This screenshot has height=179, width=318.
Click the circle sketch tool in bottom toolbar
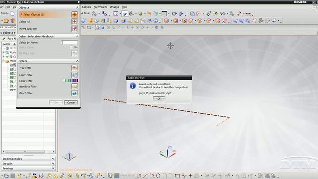click(x=159, y=176)
